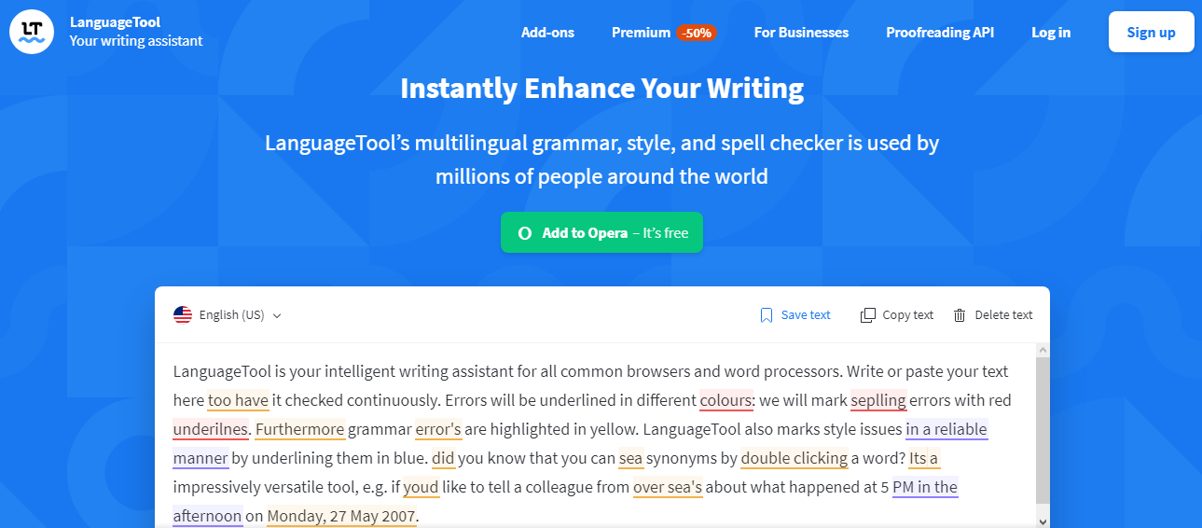Click the US flag language icon
The width and height of the screenshot is (1202, 528).
(x=183, y=315)
